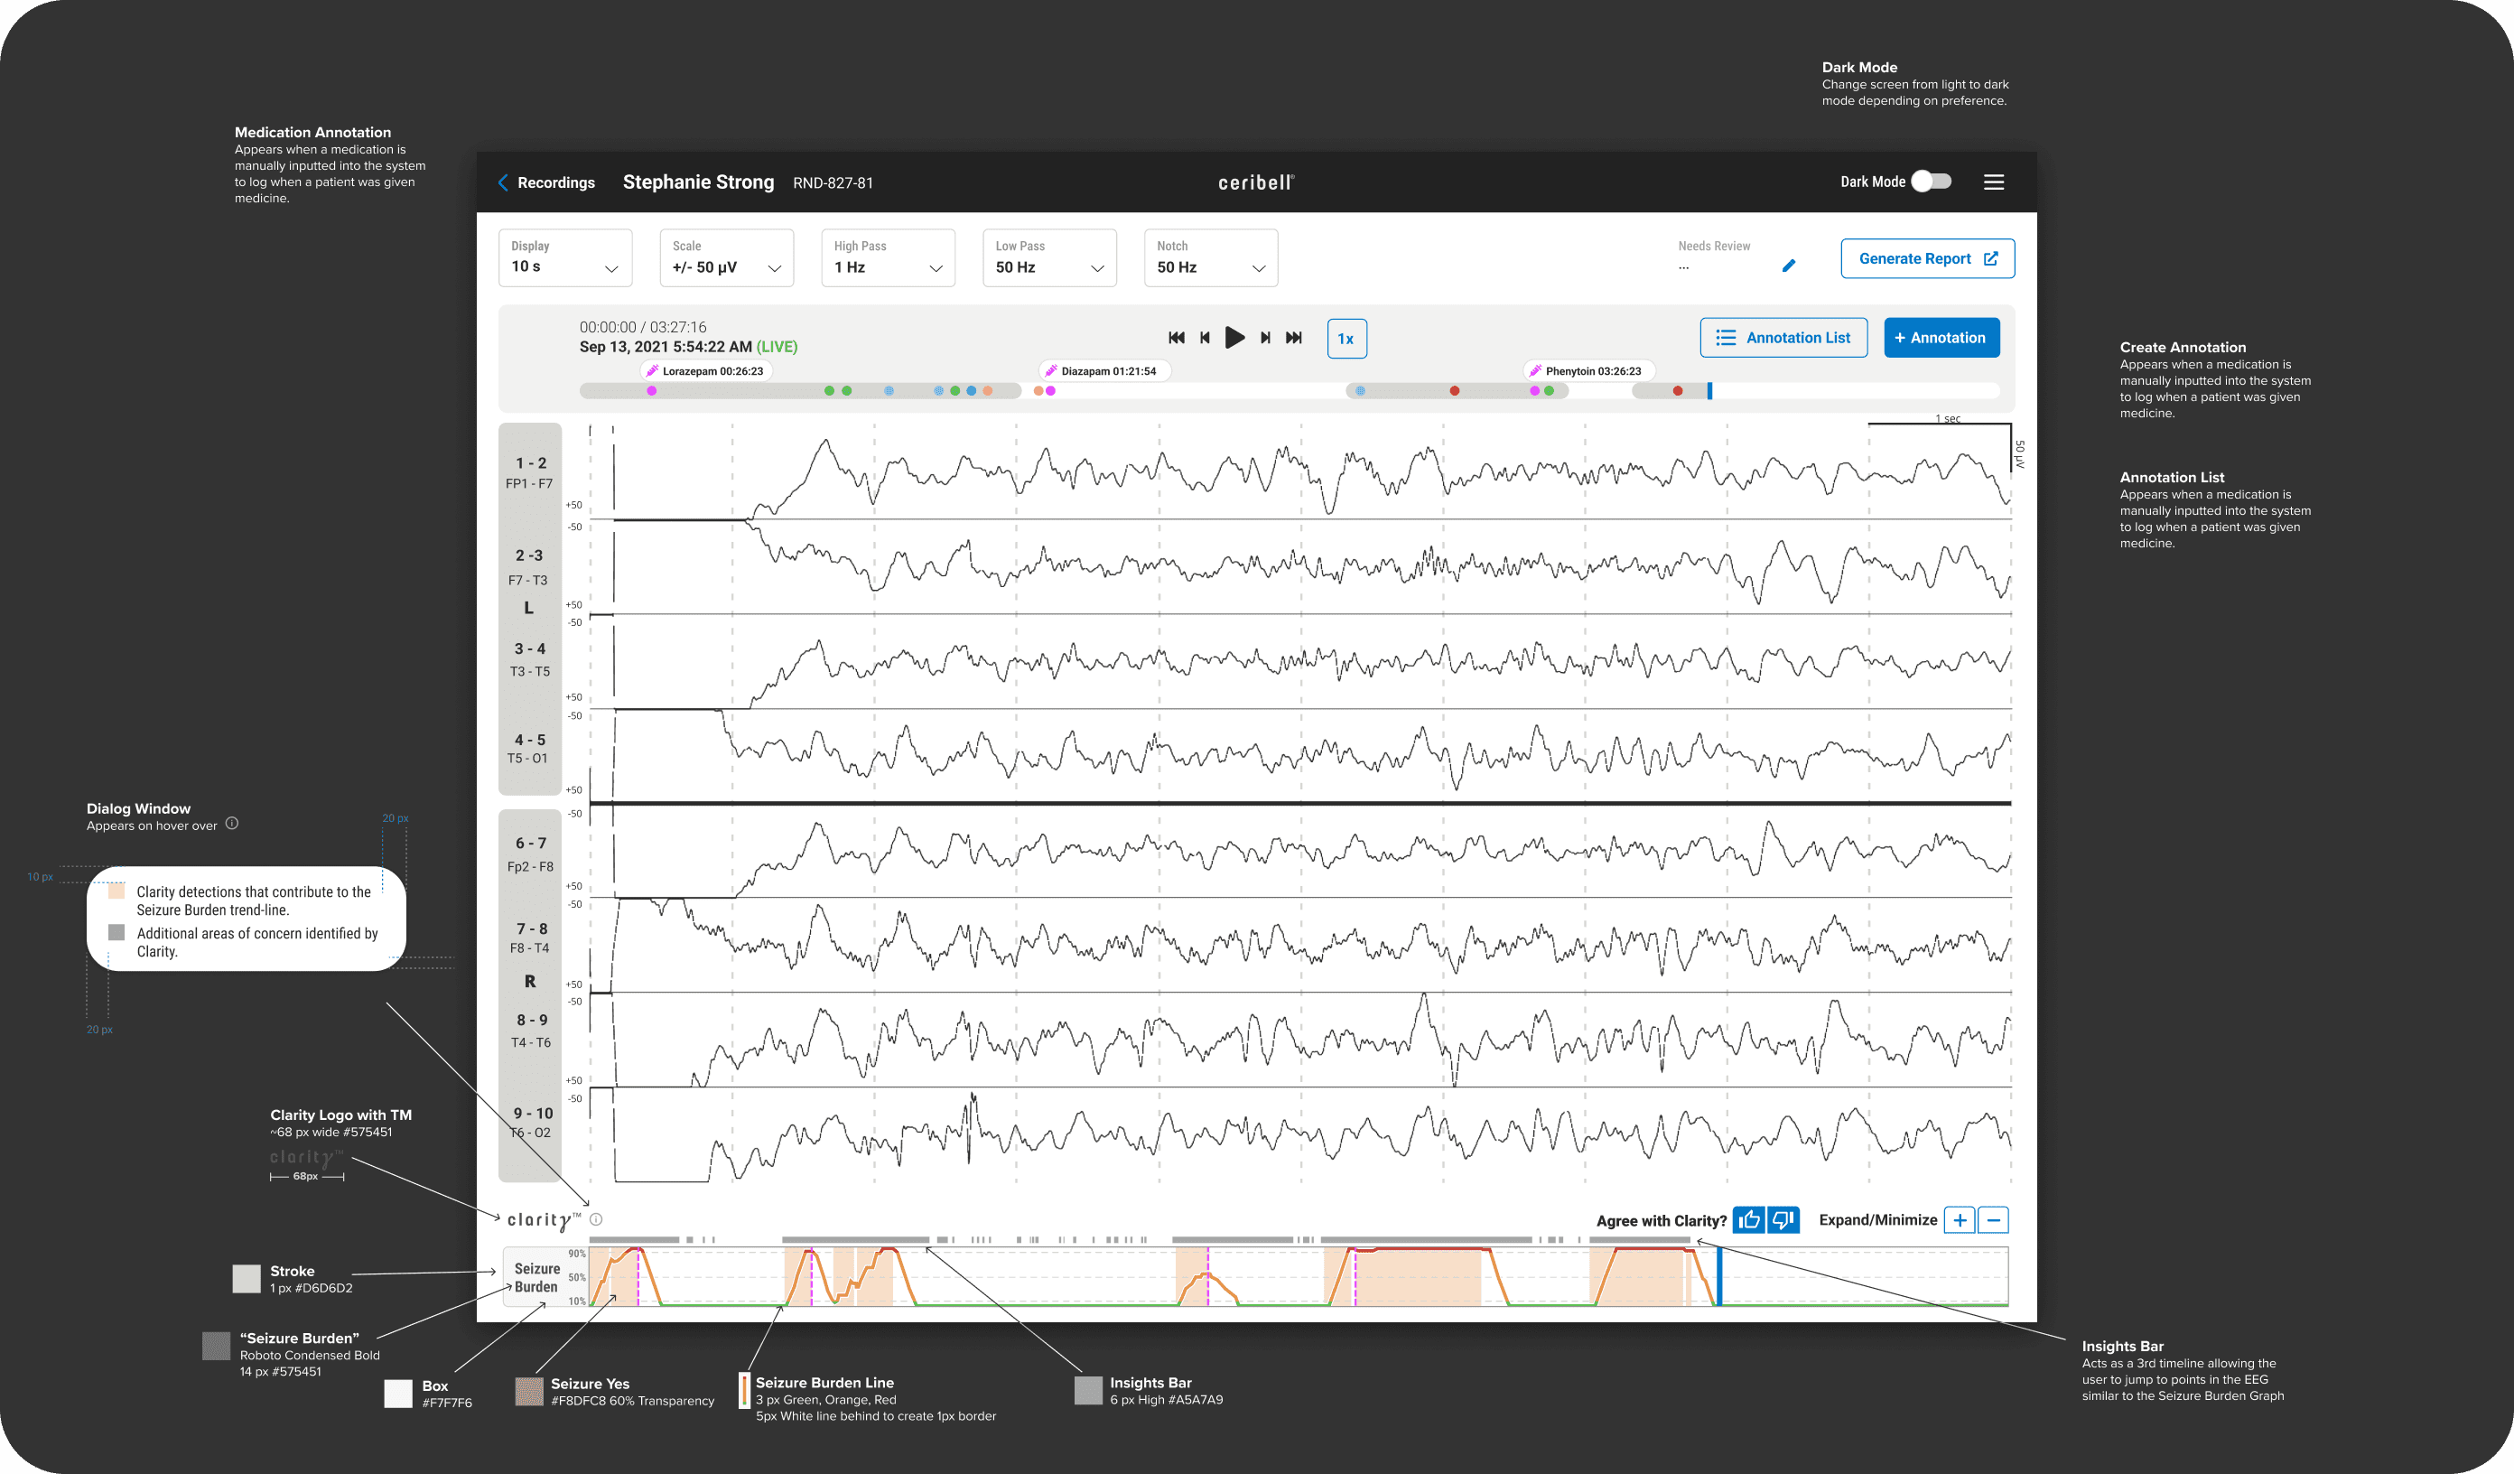Open the Display duration dropdown

tap(564, 257)
